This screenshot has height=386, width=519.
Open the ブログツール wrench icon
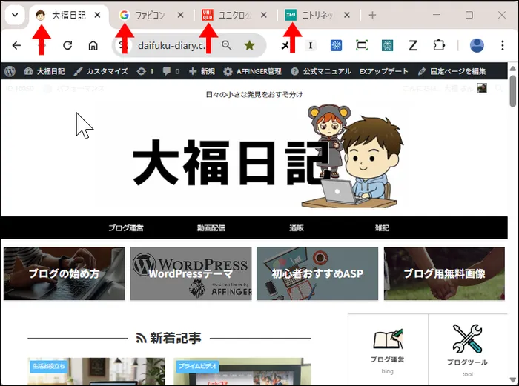(x=467, y=339)
